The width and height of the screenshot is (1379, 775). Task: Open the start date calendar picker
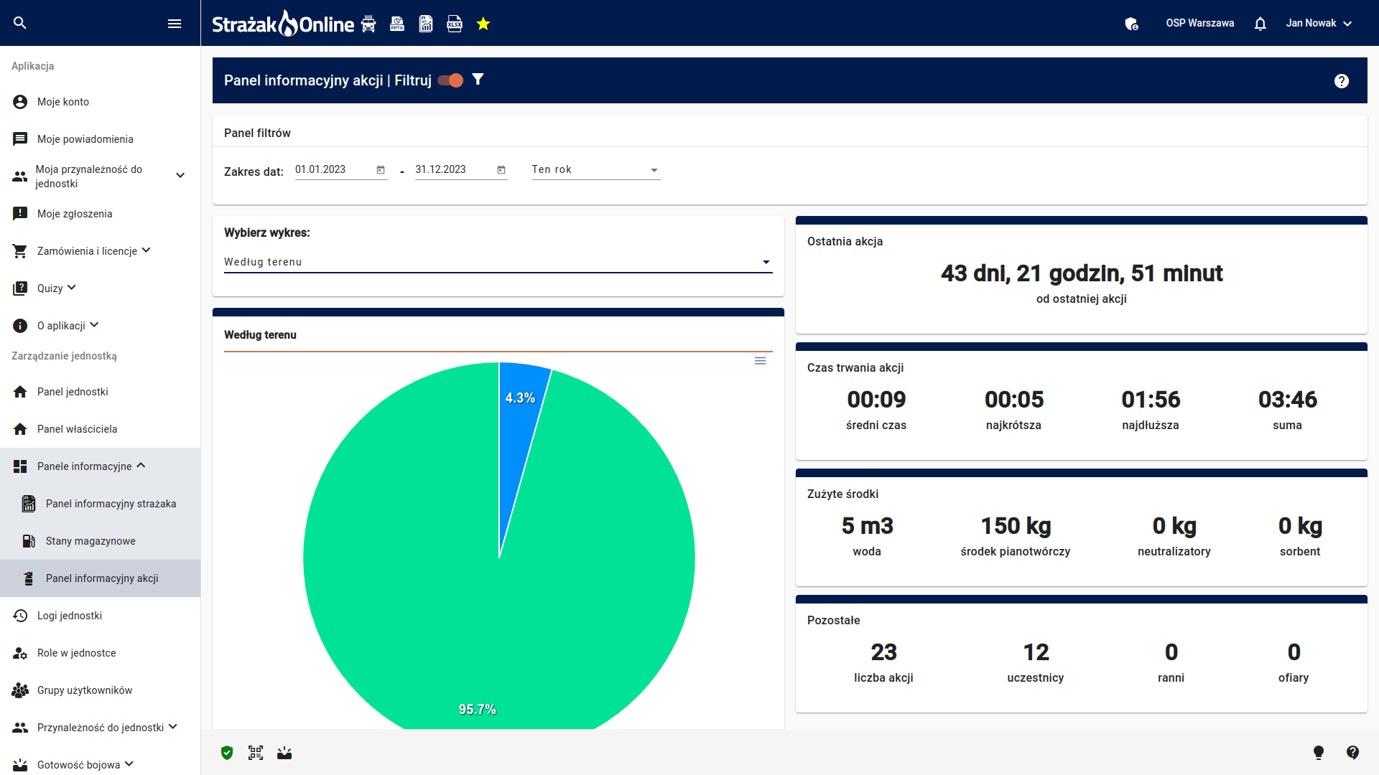(x=381, y=170)
